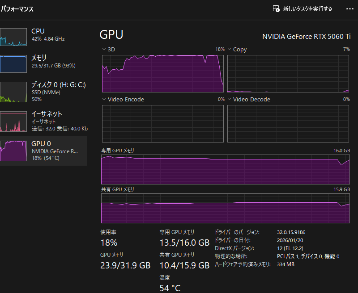Click the Video Encode empty graph
Image resolution: width=358 pixels, height=293 pixels.
163,124
